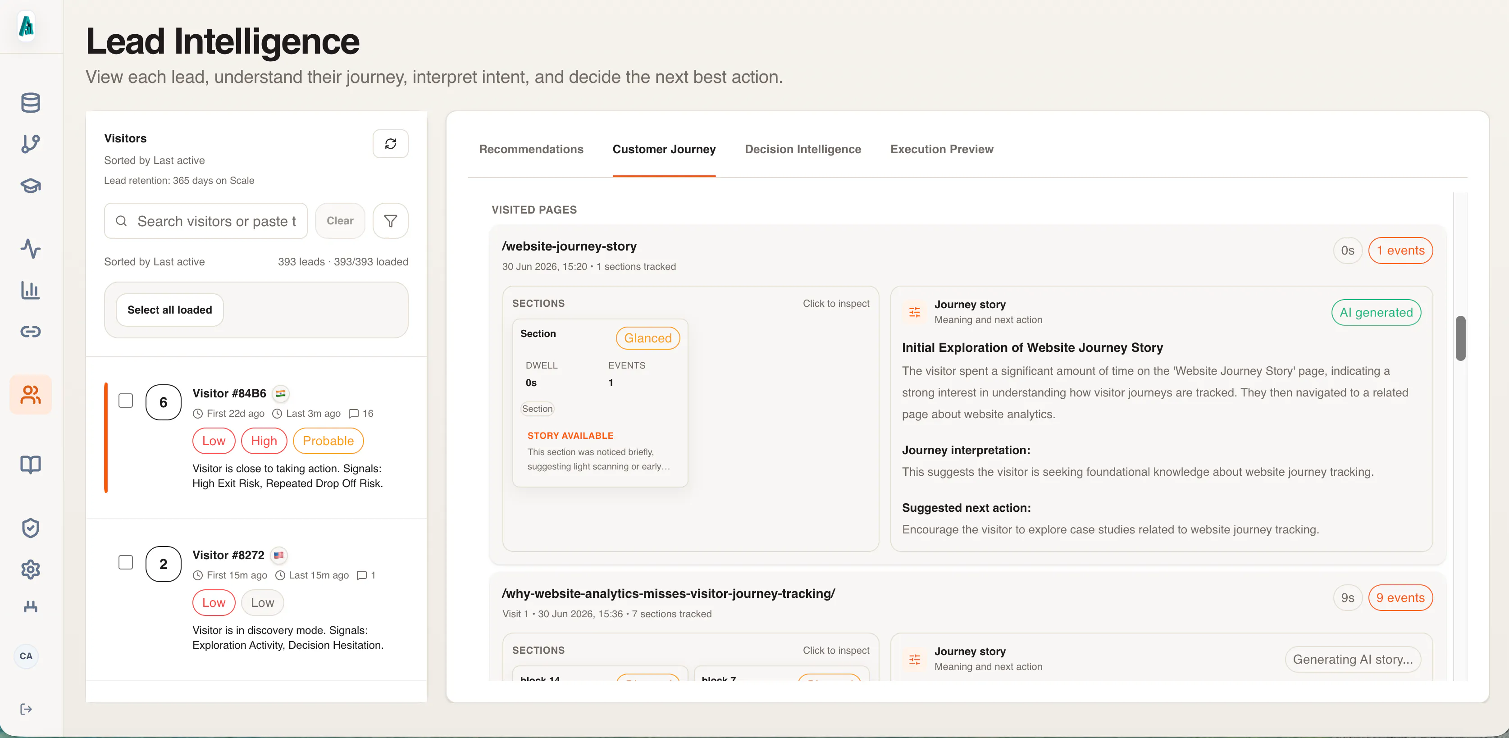Click the search magnifier icon

pos(121,221)
